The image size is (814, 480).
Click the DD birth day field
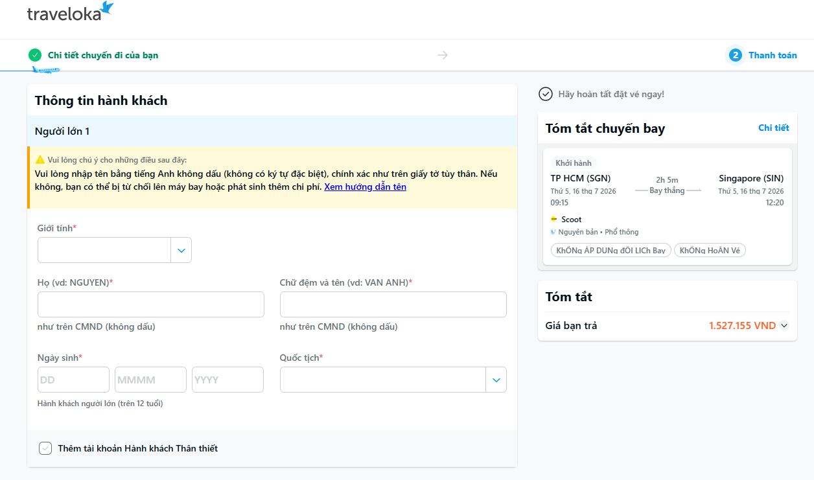coord(73,380)
